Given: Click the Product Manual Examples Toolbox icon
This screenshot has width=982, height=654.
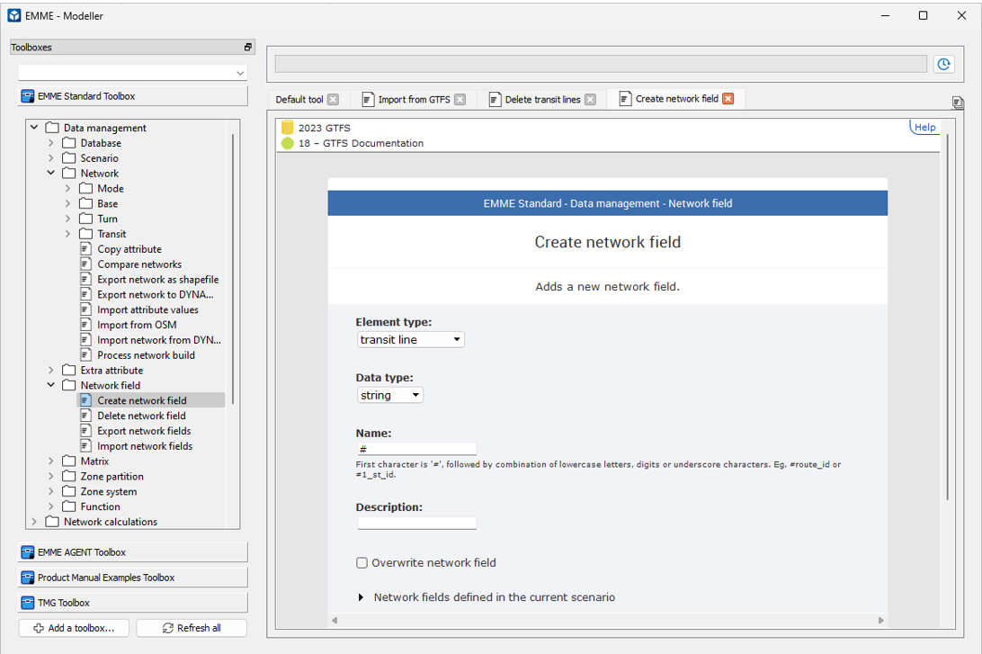Looking at the screenshot, I should pos(28,578).
